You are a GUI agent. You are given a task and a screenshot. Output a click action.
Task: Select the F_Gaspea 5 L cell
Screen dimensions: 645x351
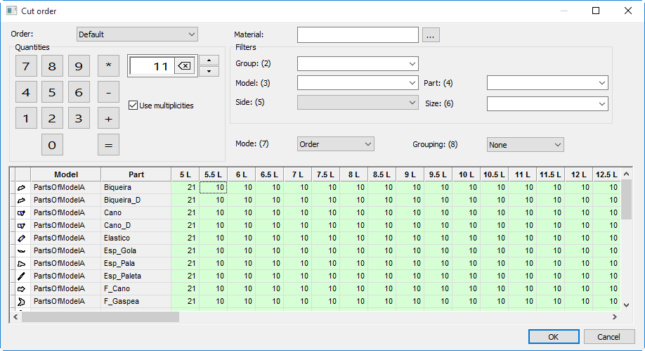click(x=185, y=301)
